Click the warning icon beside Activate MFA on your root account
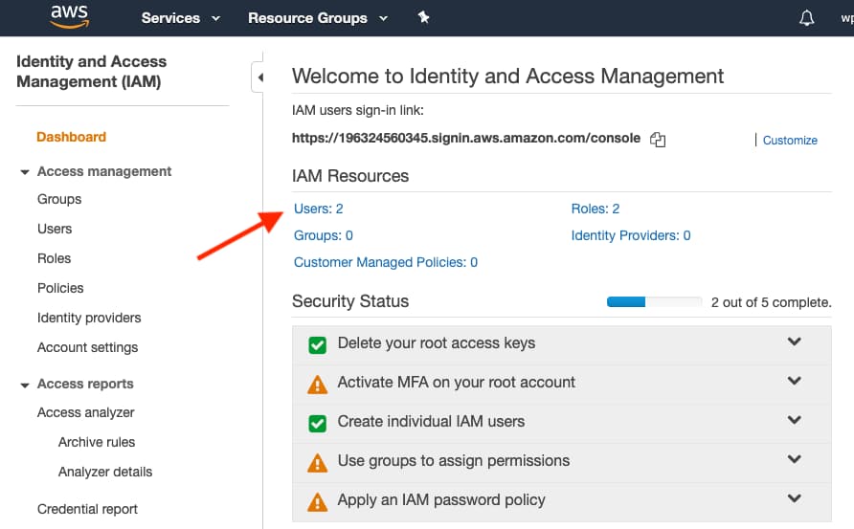 tap(318, 385)
